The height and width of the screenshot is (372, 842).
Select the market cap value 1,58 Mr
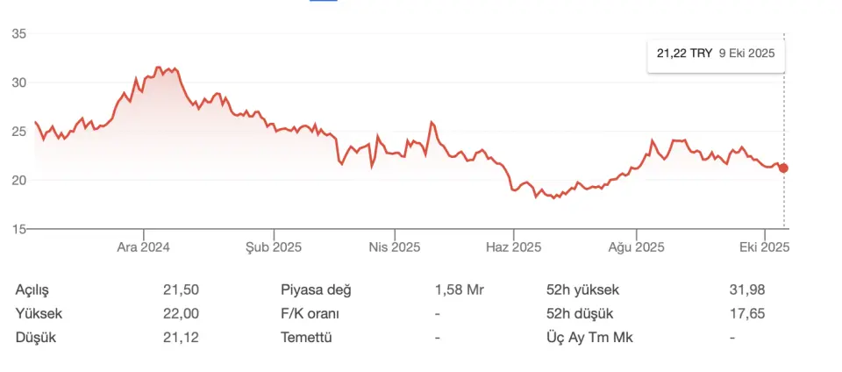click(x=460, y=290)
